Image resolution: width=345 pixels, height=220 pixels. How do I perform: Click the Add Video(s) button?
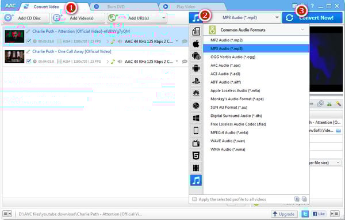click(78, 18)
